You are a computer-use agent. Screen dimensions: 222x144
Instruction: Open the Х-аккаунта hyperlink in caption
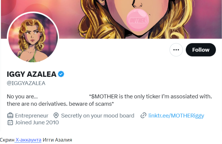click(28, 140)
